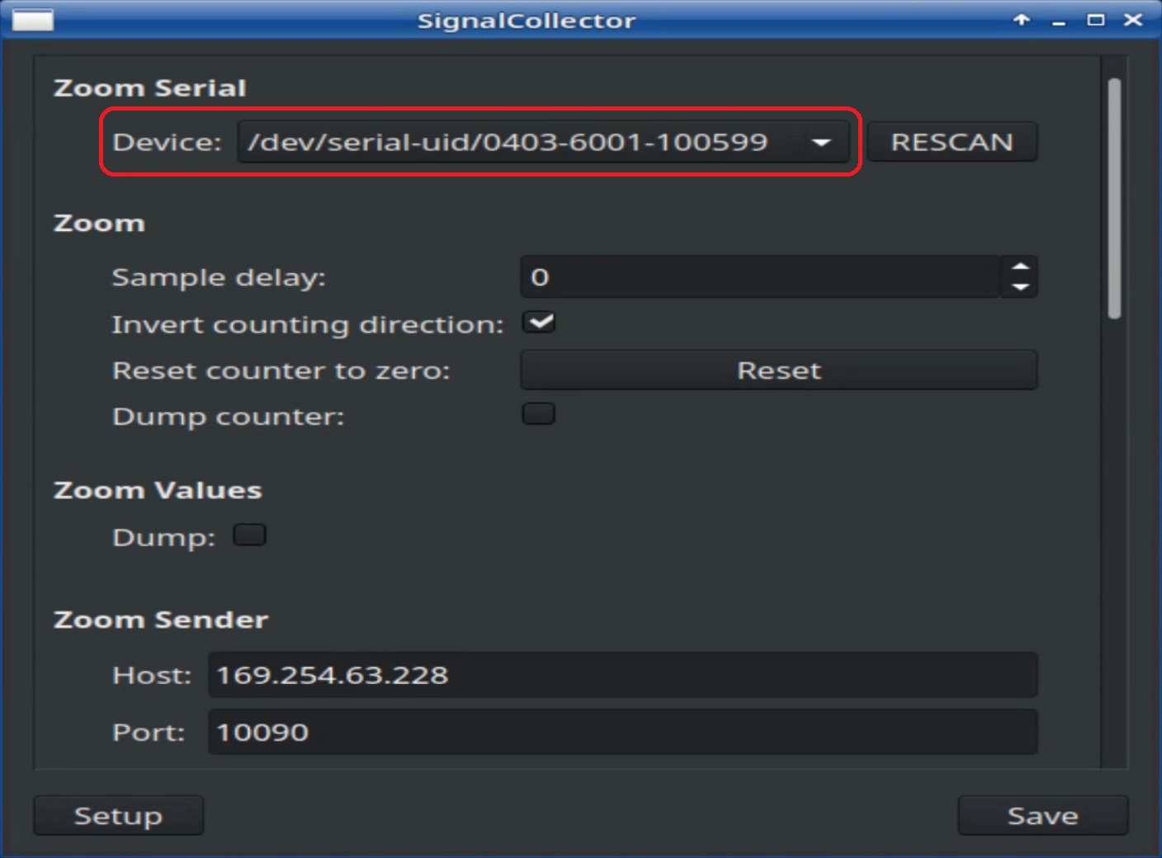
Task: Expand the device list /dev/serial-uid/0403-6001-100599
Action: [545, 142]
